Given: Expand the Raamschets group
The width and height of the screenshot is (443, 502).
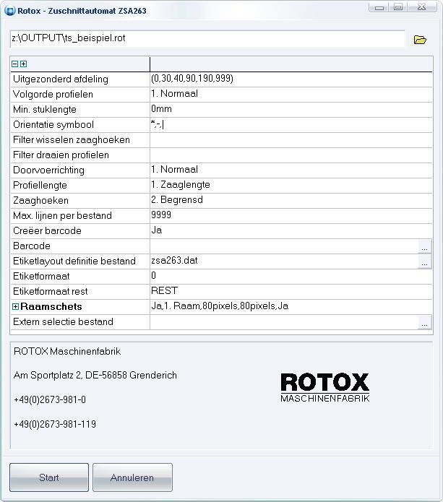Looking at the screenshot, I should click(15, 307).
